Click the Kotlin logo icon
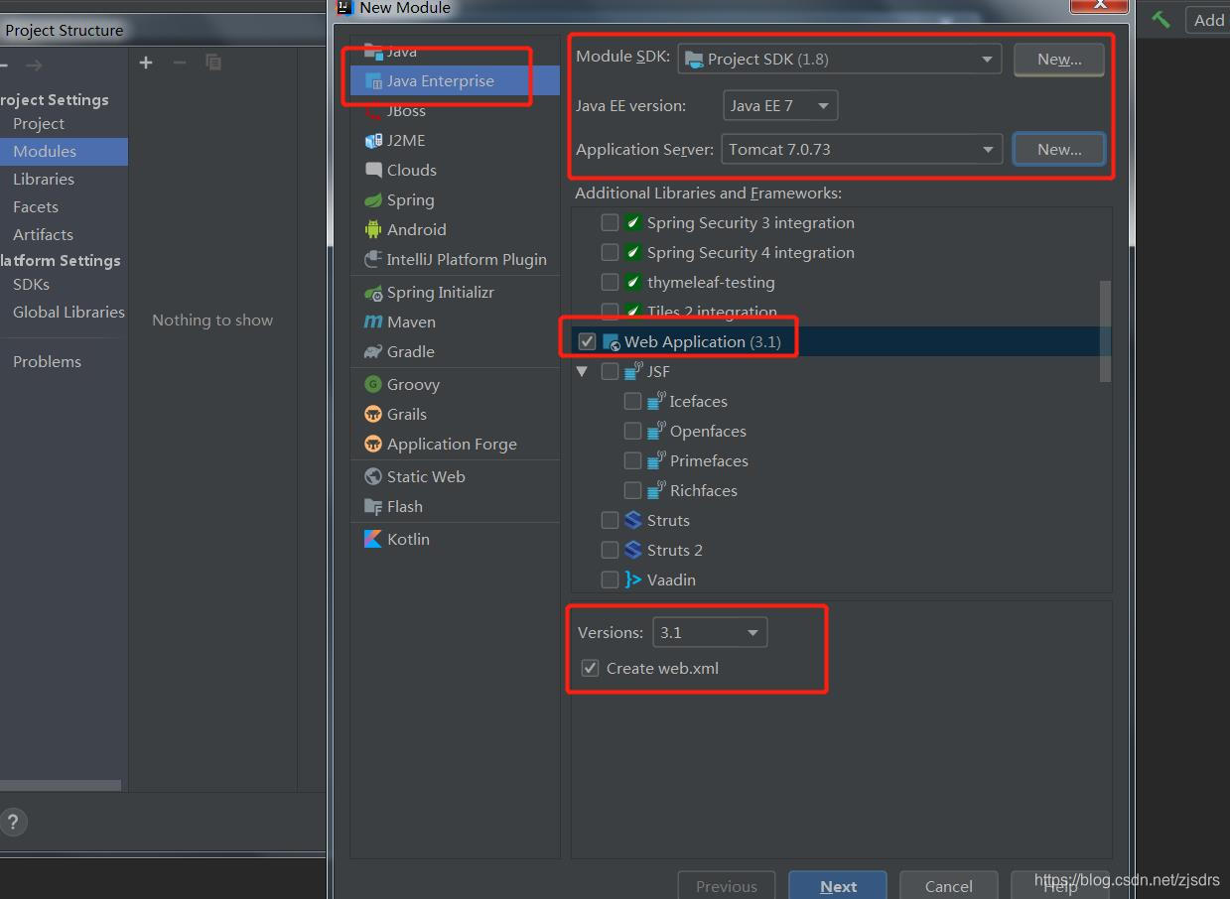 373,540
